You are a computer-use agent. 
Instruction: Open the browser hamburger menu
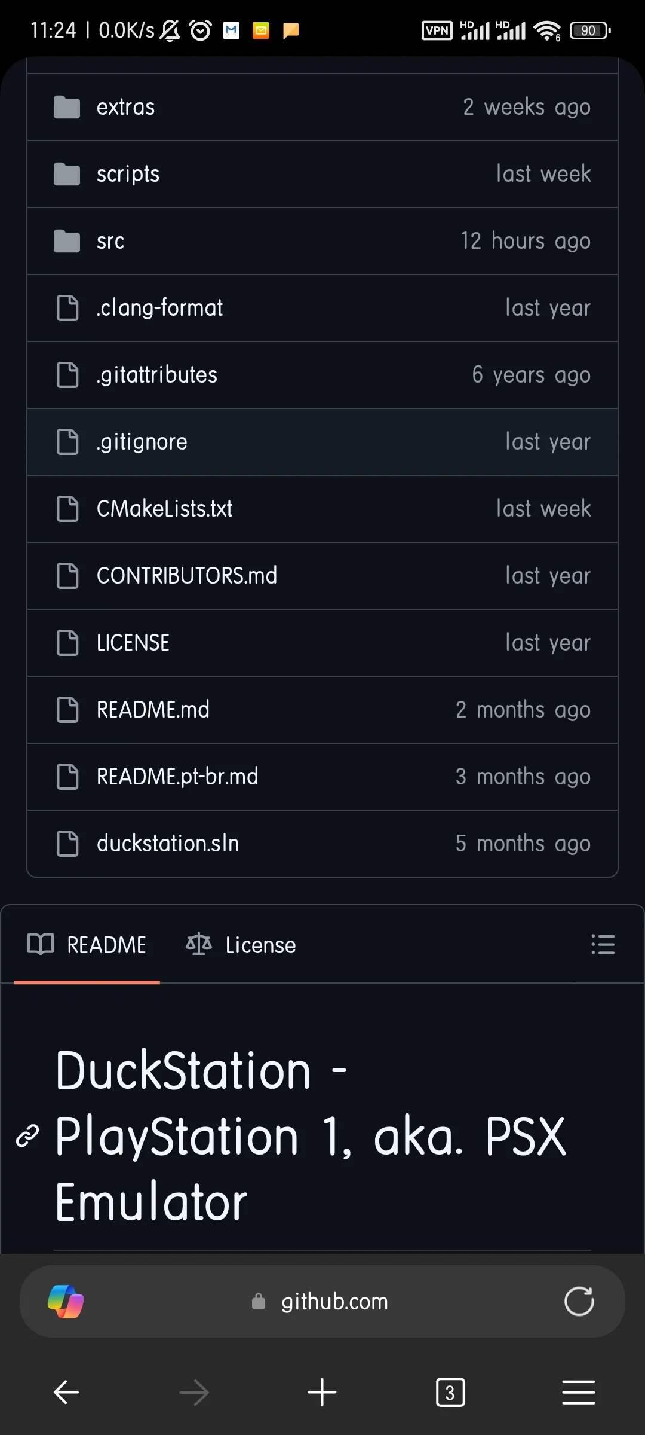click(578, 1393)
